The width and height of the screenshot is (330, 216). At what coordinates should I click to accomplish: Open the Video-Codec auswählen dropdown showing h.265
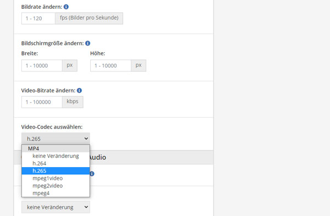pyautogui.click(x=56, y=139)
